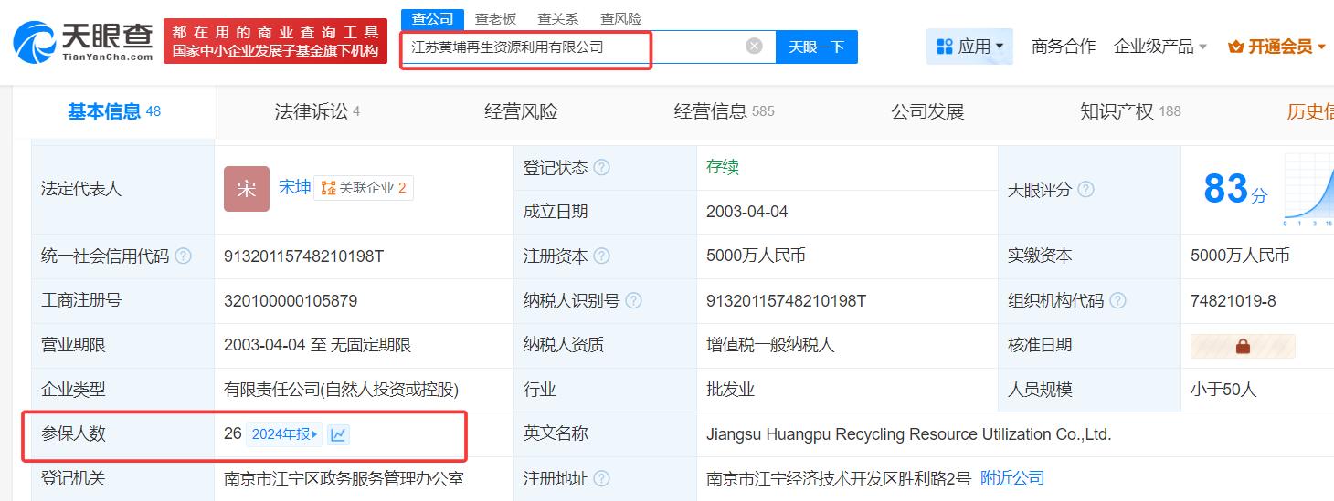Switch to the 经营风险 tab
The height and width of the screenshot is (501, 1334).
(x=521, y=111)
